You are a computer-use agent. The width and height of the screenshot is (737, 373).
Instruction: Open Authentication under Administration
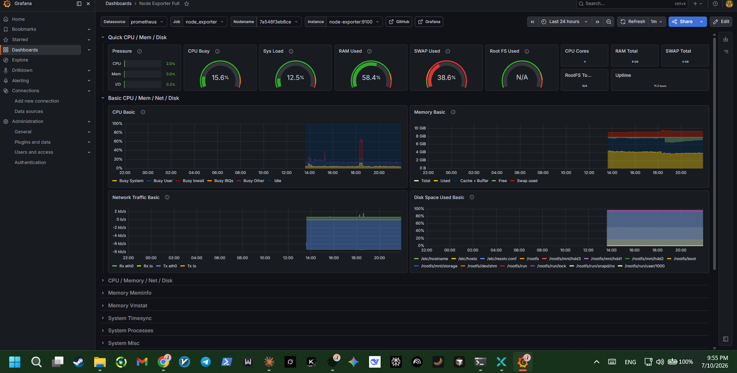pyautogui.click(x=30, y=162)
